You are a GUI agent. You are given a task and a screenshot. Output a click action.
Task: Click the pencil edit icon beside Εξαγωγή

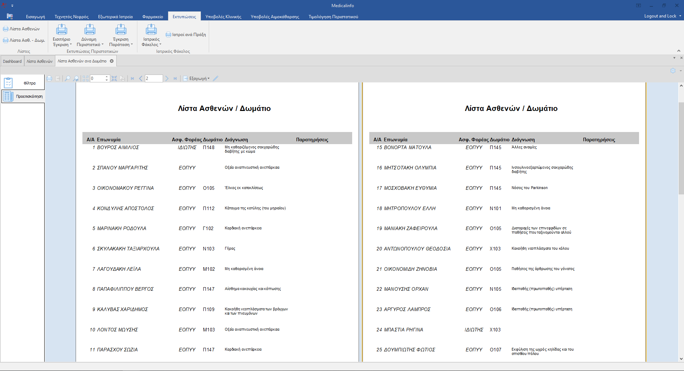point(216,78)
